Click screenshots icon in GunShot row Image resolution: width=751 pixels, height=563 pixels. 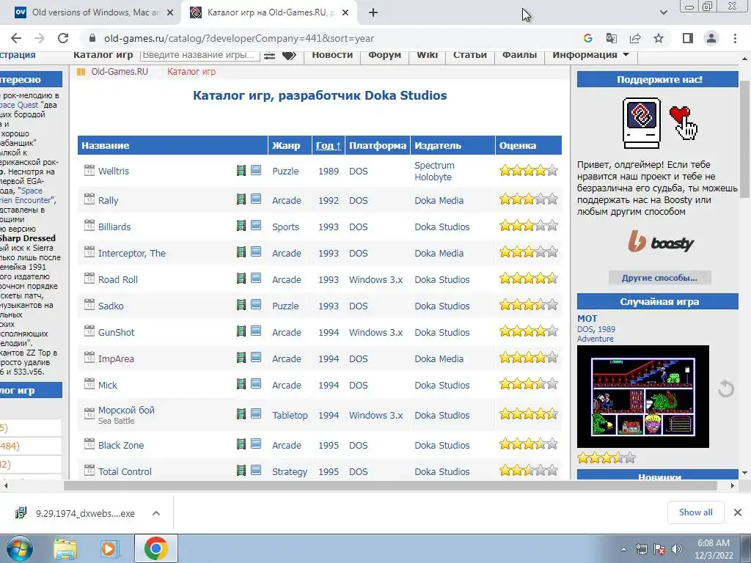click(256, 331)
